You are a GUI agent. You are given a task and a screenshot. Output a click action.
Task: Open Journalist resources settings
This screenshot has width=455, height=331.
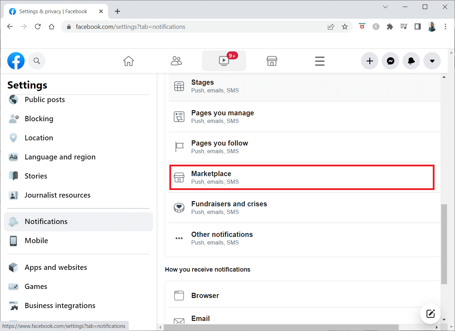point(78,195)
